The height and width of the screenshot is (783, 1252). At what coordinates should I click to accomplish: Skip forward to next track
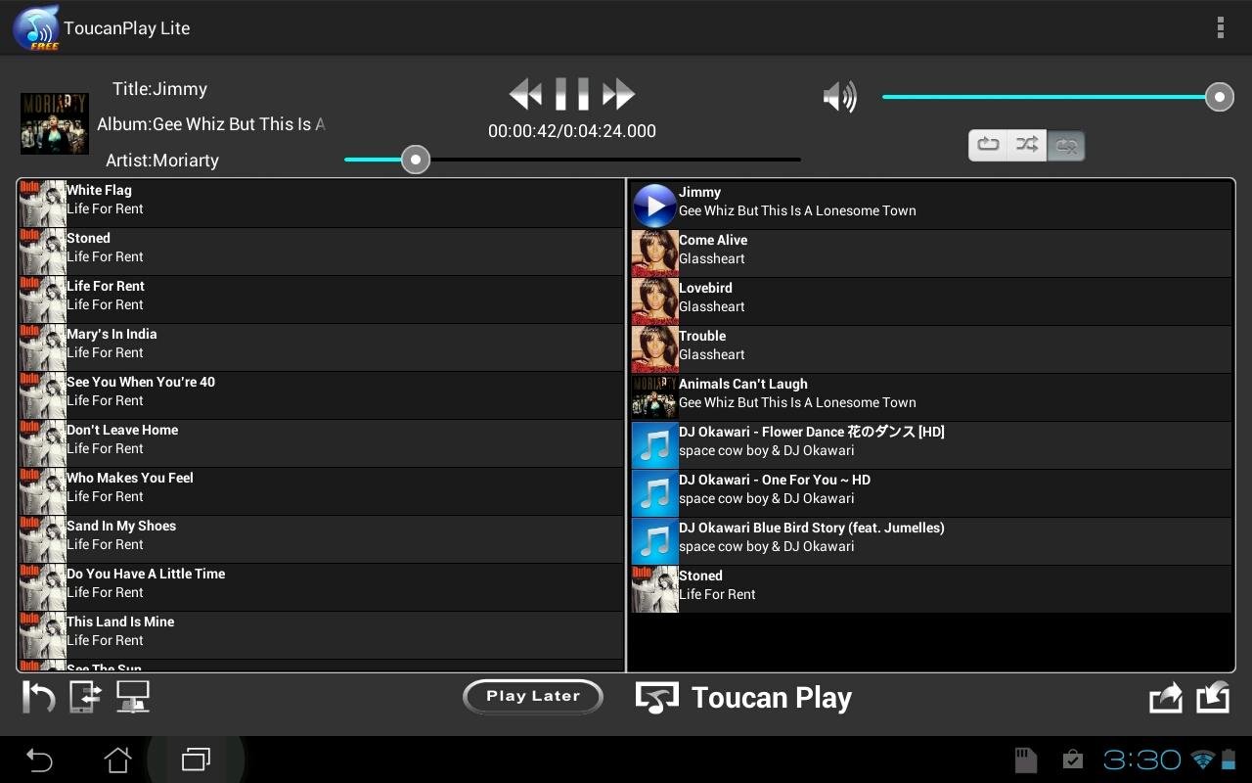[618, 94]
